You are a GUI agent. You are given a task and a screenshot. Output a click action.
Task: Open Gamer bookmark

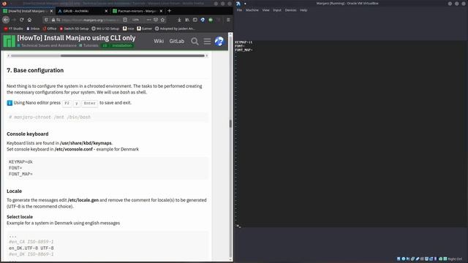pyautogui.click(x=145, y=28)
